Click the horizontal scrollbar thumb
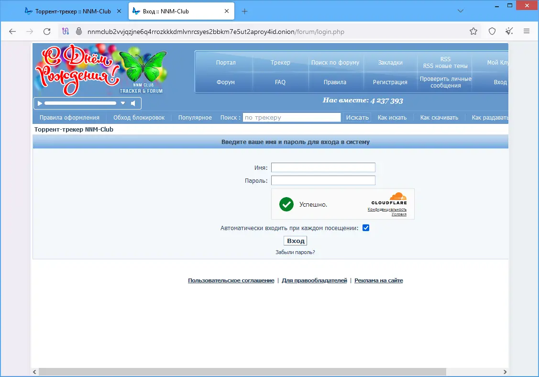Viewport: 539px width, 377px height. point(242,372)
